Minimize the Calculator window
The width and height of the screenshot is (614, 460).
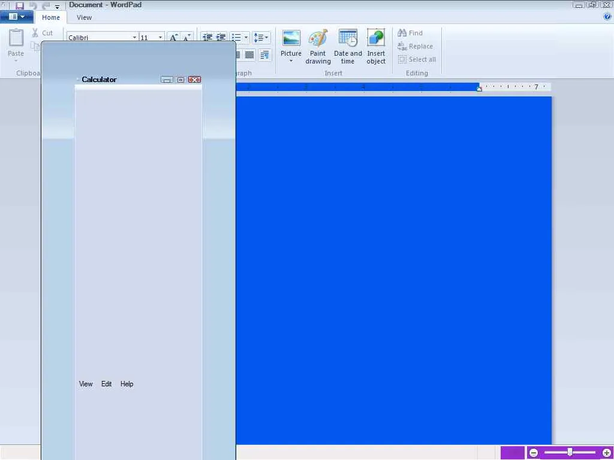[167, 80]
